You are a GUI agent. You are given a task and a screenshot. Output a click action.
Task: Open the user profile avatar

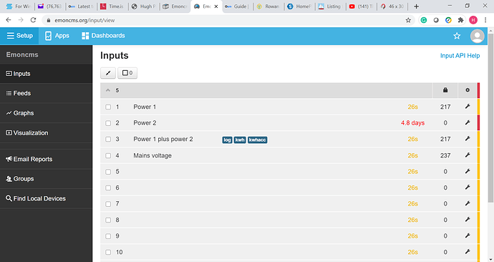(478, 36)
